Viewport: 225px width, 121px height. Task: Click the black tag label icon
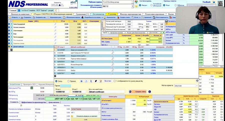pyautogui.click(x=96, y=81)
